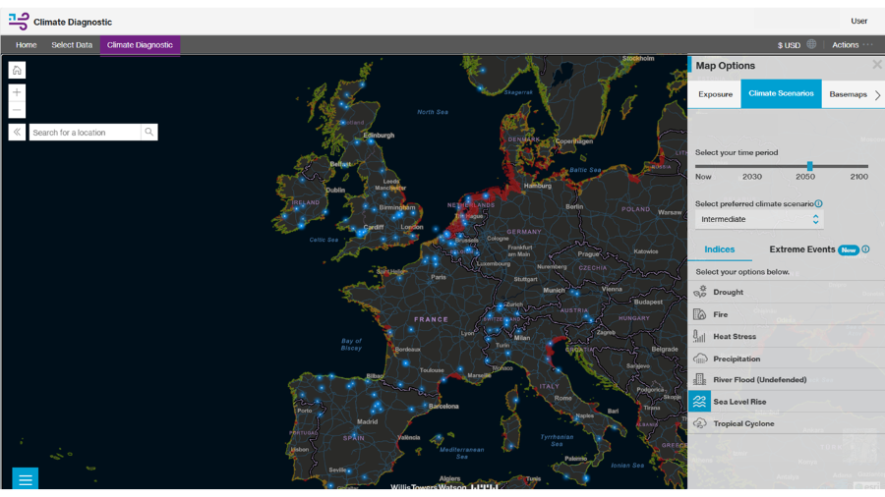This screenshot has width=885, height=497.
Task: Zoom in on the map
Action: click(x=17, y=92)
